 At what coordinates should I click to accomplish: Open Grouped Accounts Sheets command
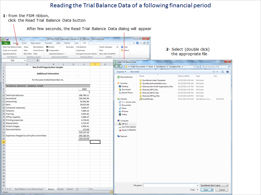[86, 54]
